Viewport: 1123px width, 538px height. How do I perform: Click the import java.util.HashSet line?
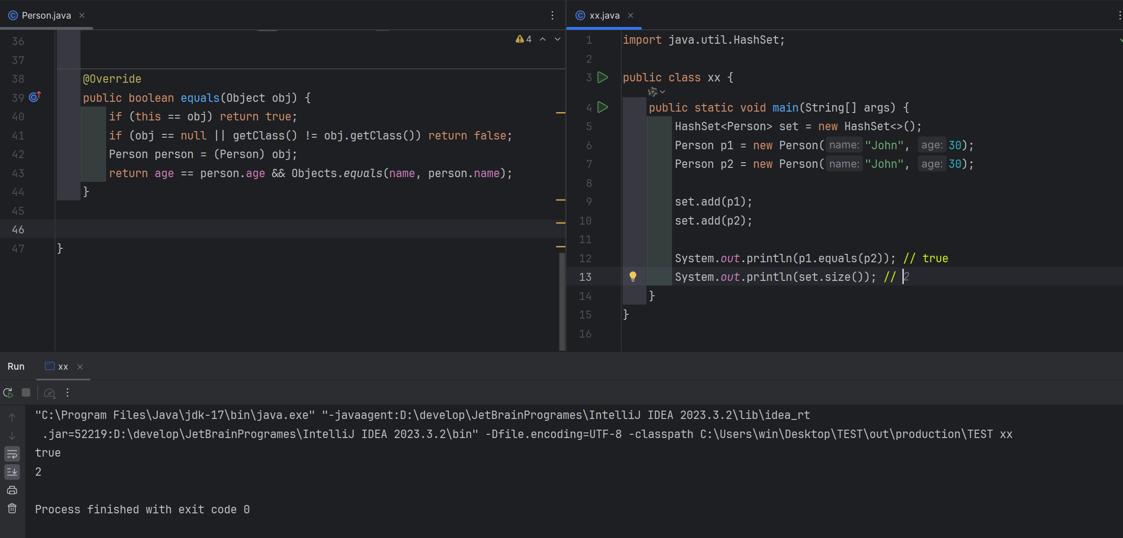tap(704, 40)
